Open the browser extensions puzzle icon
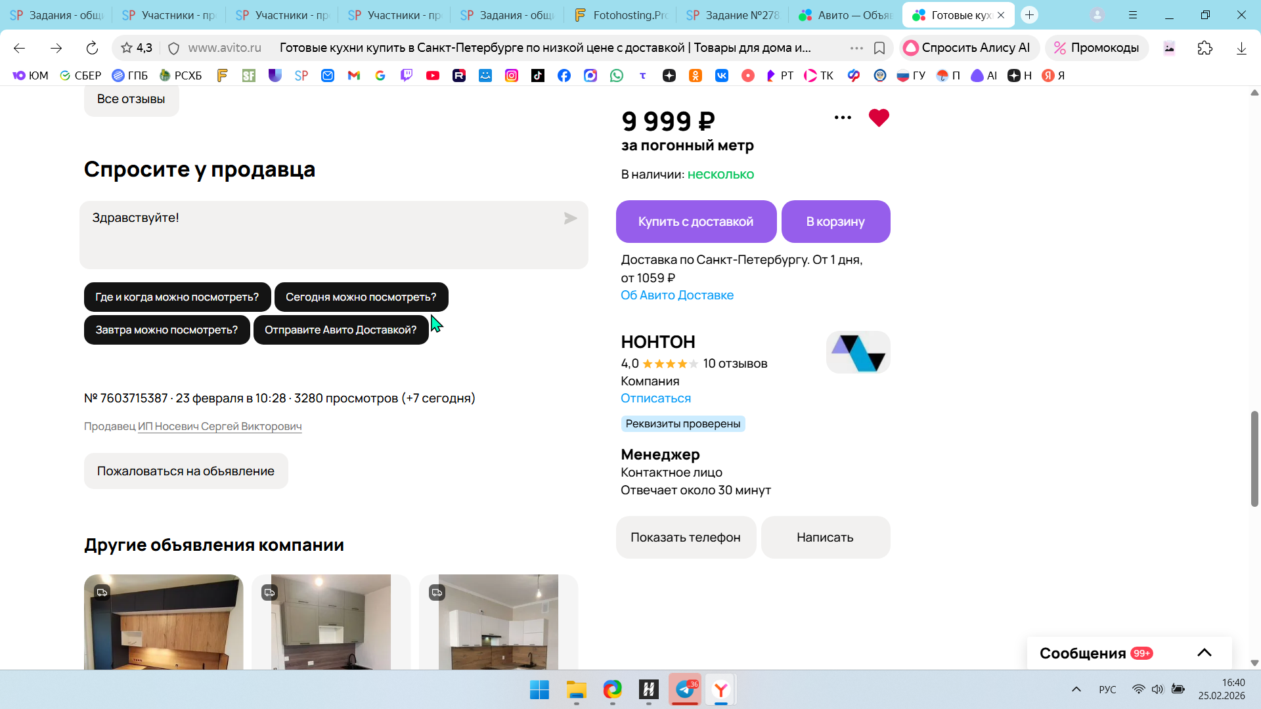The width and height of the screenshot is (1261, 709). (1205, 48)
